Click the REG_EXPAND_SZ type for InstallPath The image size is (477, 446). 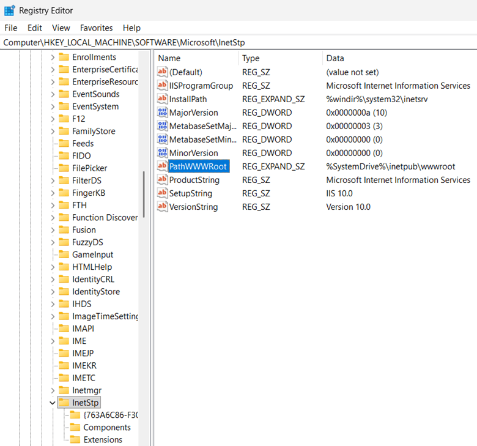click(x=273, y=99)
